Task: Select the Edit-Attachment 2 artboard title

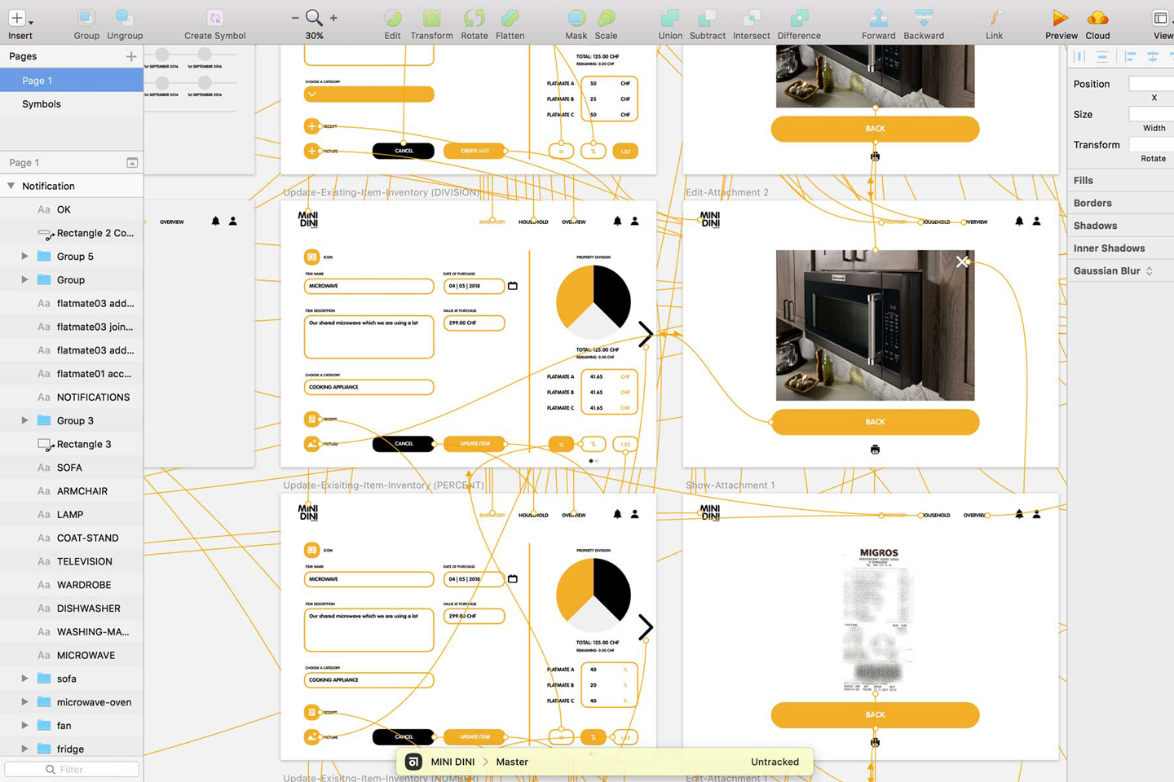Action: (x=727, y=192)
